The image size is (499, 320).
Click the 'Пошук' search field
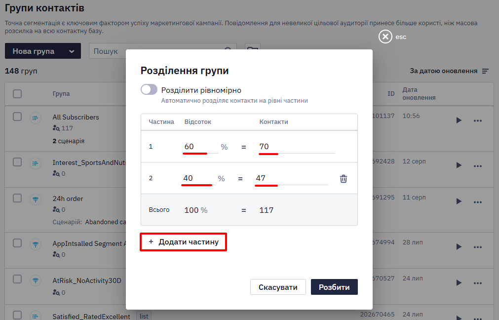click(162, 51)
